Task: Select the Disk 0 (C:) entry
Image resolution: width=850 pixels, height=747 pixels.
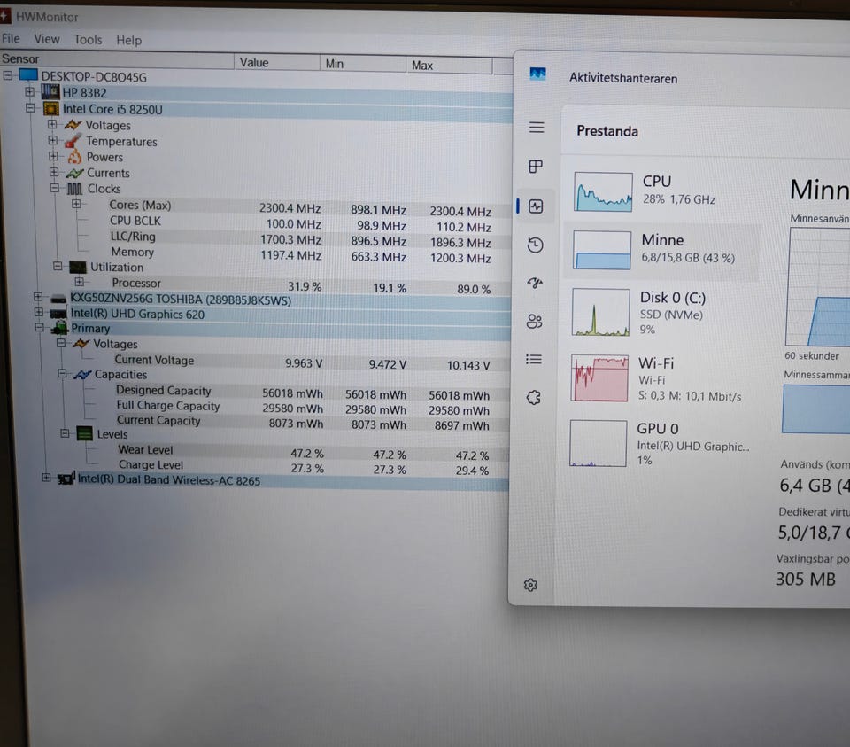Action: [660, 313]
